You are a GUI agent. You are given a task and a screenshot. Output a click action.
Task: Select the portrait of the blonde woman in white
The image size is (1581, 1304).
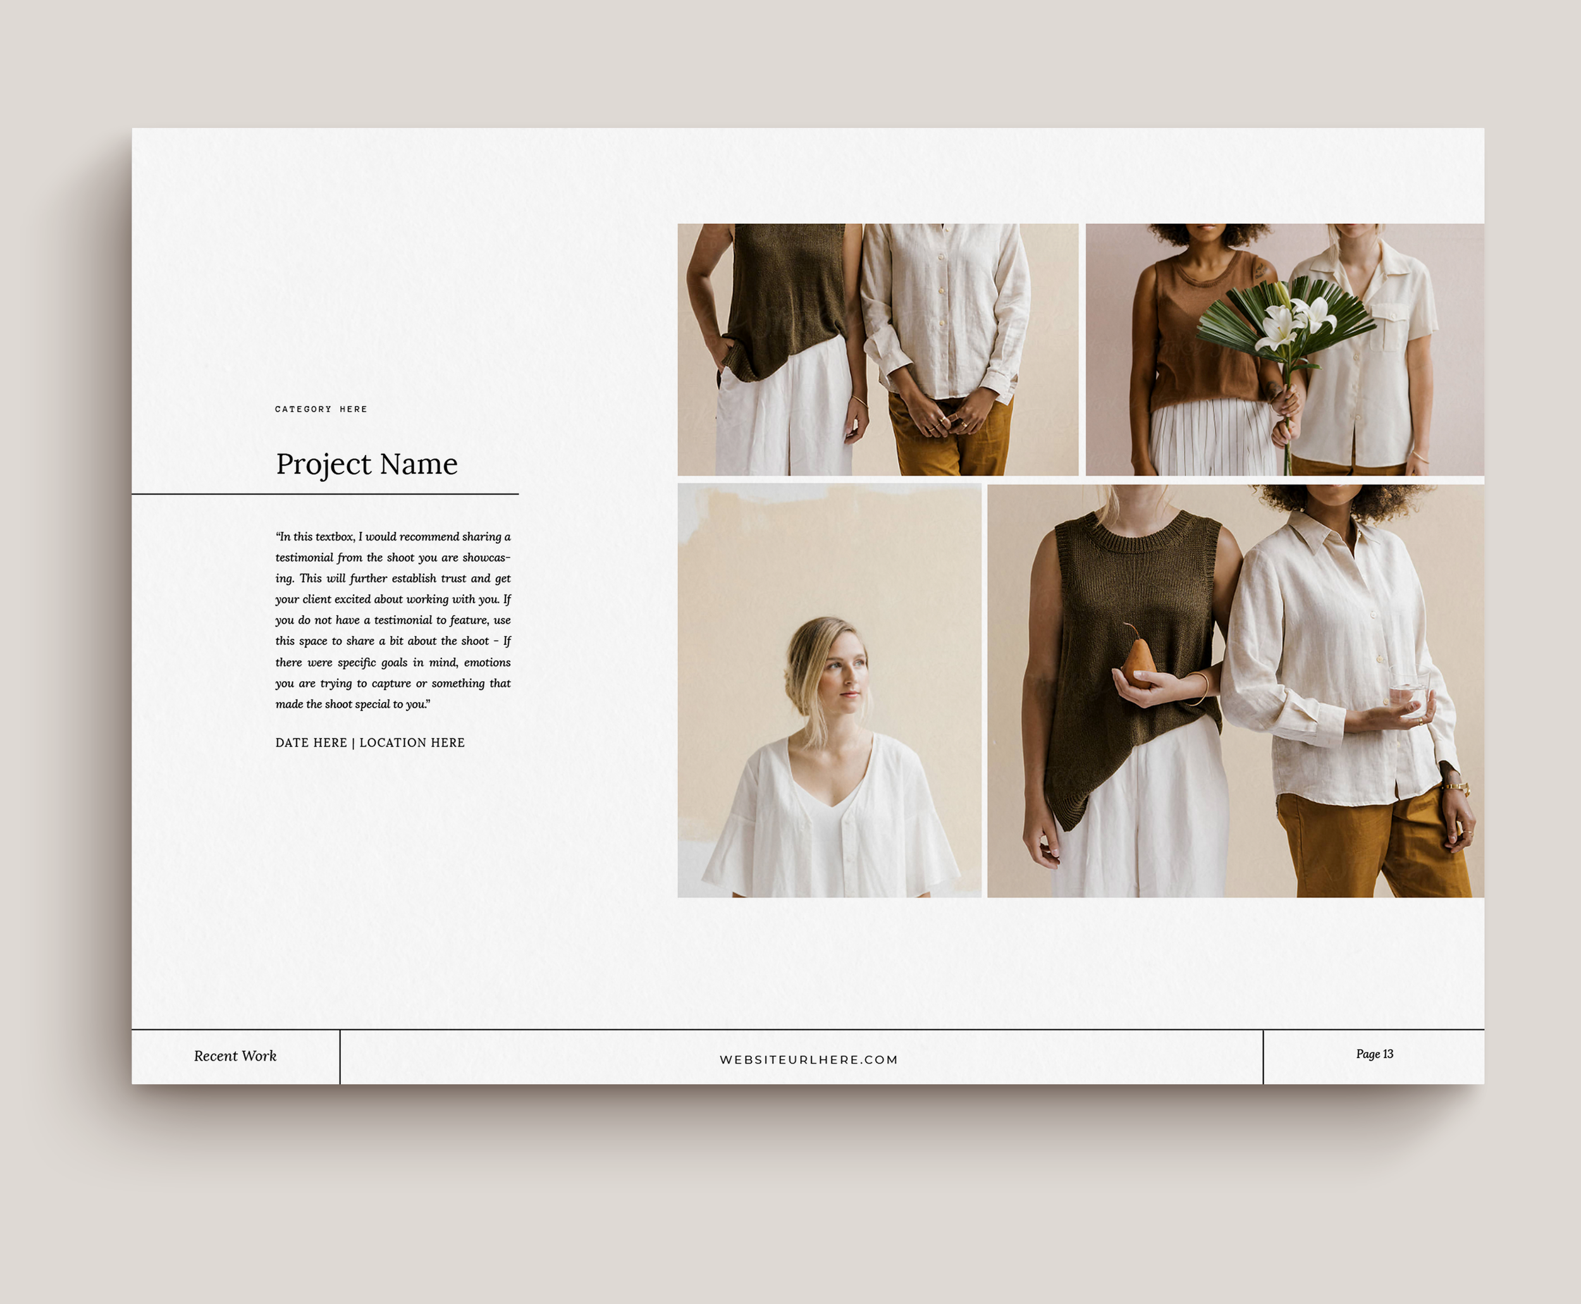point(829,691)
